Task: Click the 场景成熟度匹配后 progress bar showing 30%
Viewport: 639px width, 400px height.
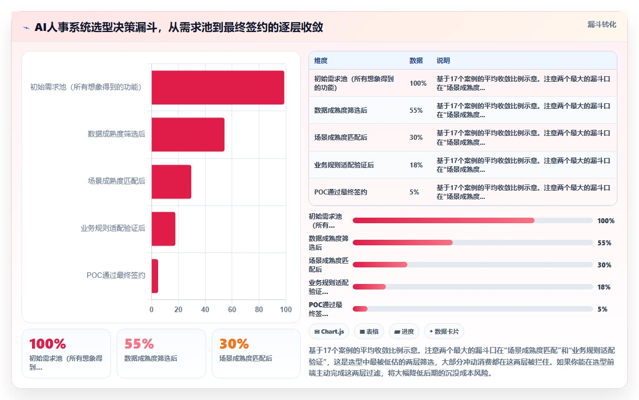Action: point(473,265)
